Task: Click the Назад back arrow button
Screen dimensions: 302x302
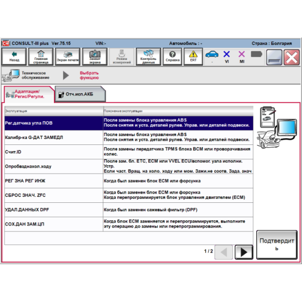Action: tap(14, 56)
